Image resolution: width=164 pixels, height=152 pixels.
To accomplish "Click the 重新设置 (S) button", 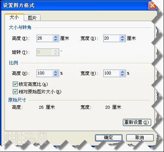I will coord(137,122).
